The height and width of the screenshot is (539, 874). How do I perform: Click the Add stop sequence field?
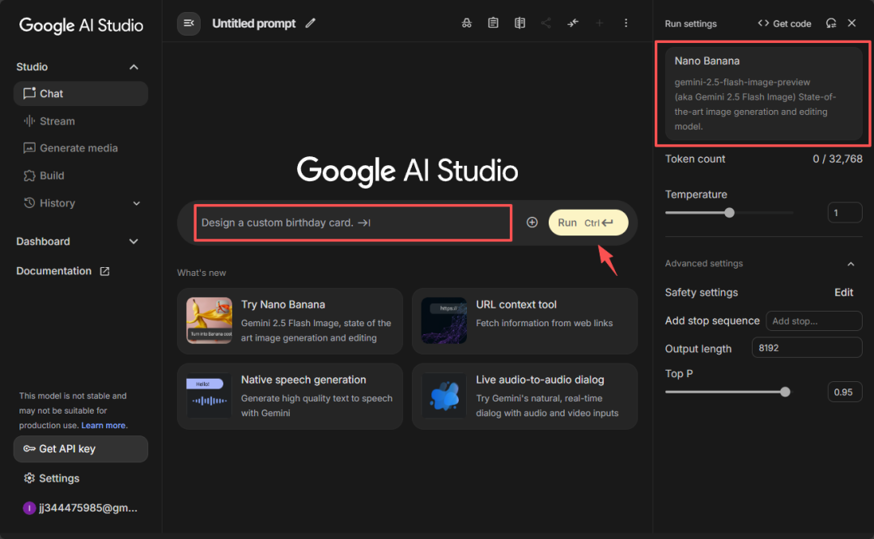(x=814, y=321)
